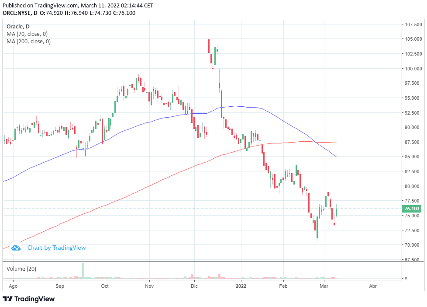
Task: Click the 'Ago' month label on time axis
Action: click(13, 286)
